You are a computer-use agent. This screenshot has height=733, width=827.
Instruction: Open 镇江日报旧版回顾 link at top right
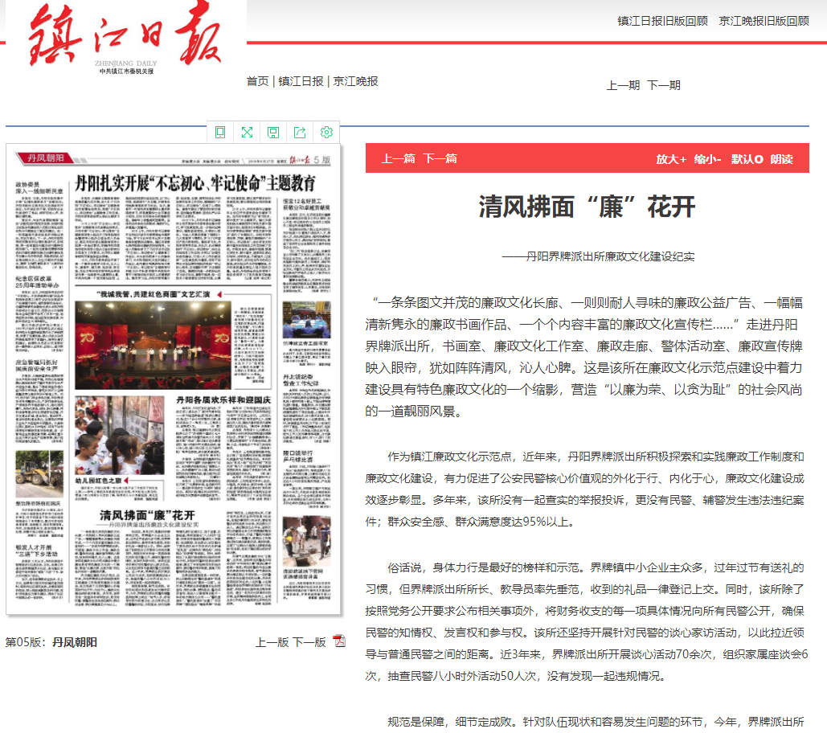tap(662, 21)
